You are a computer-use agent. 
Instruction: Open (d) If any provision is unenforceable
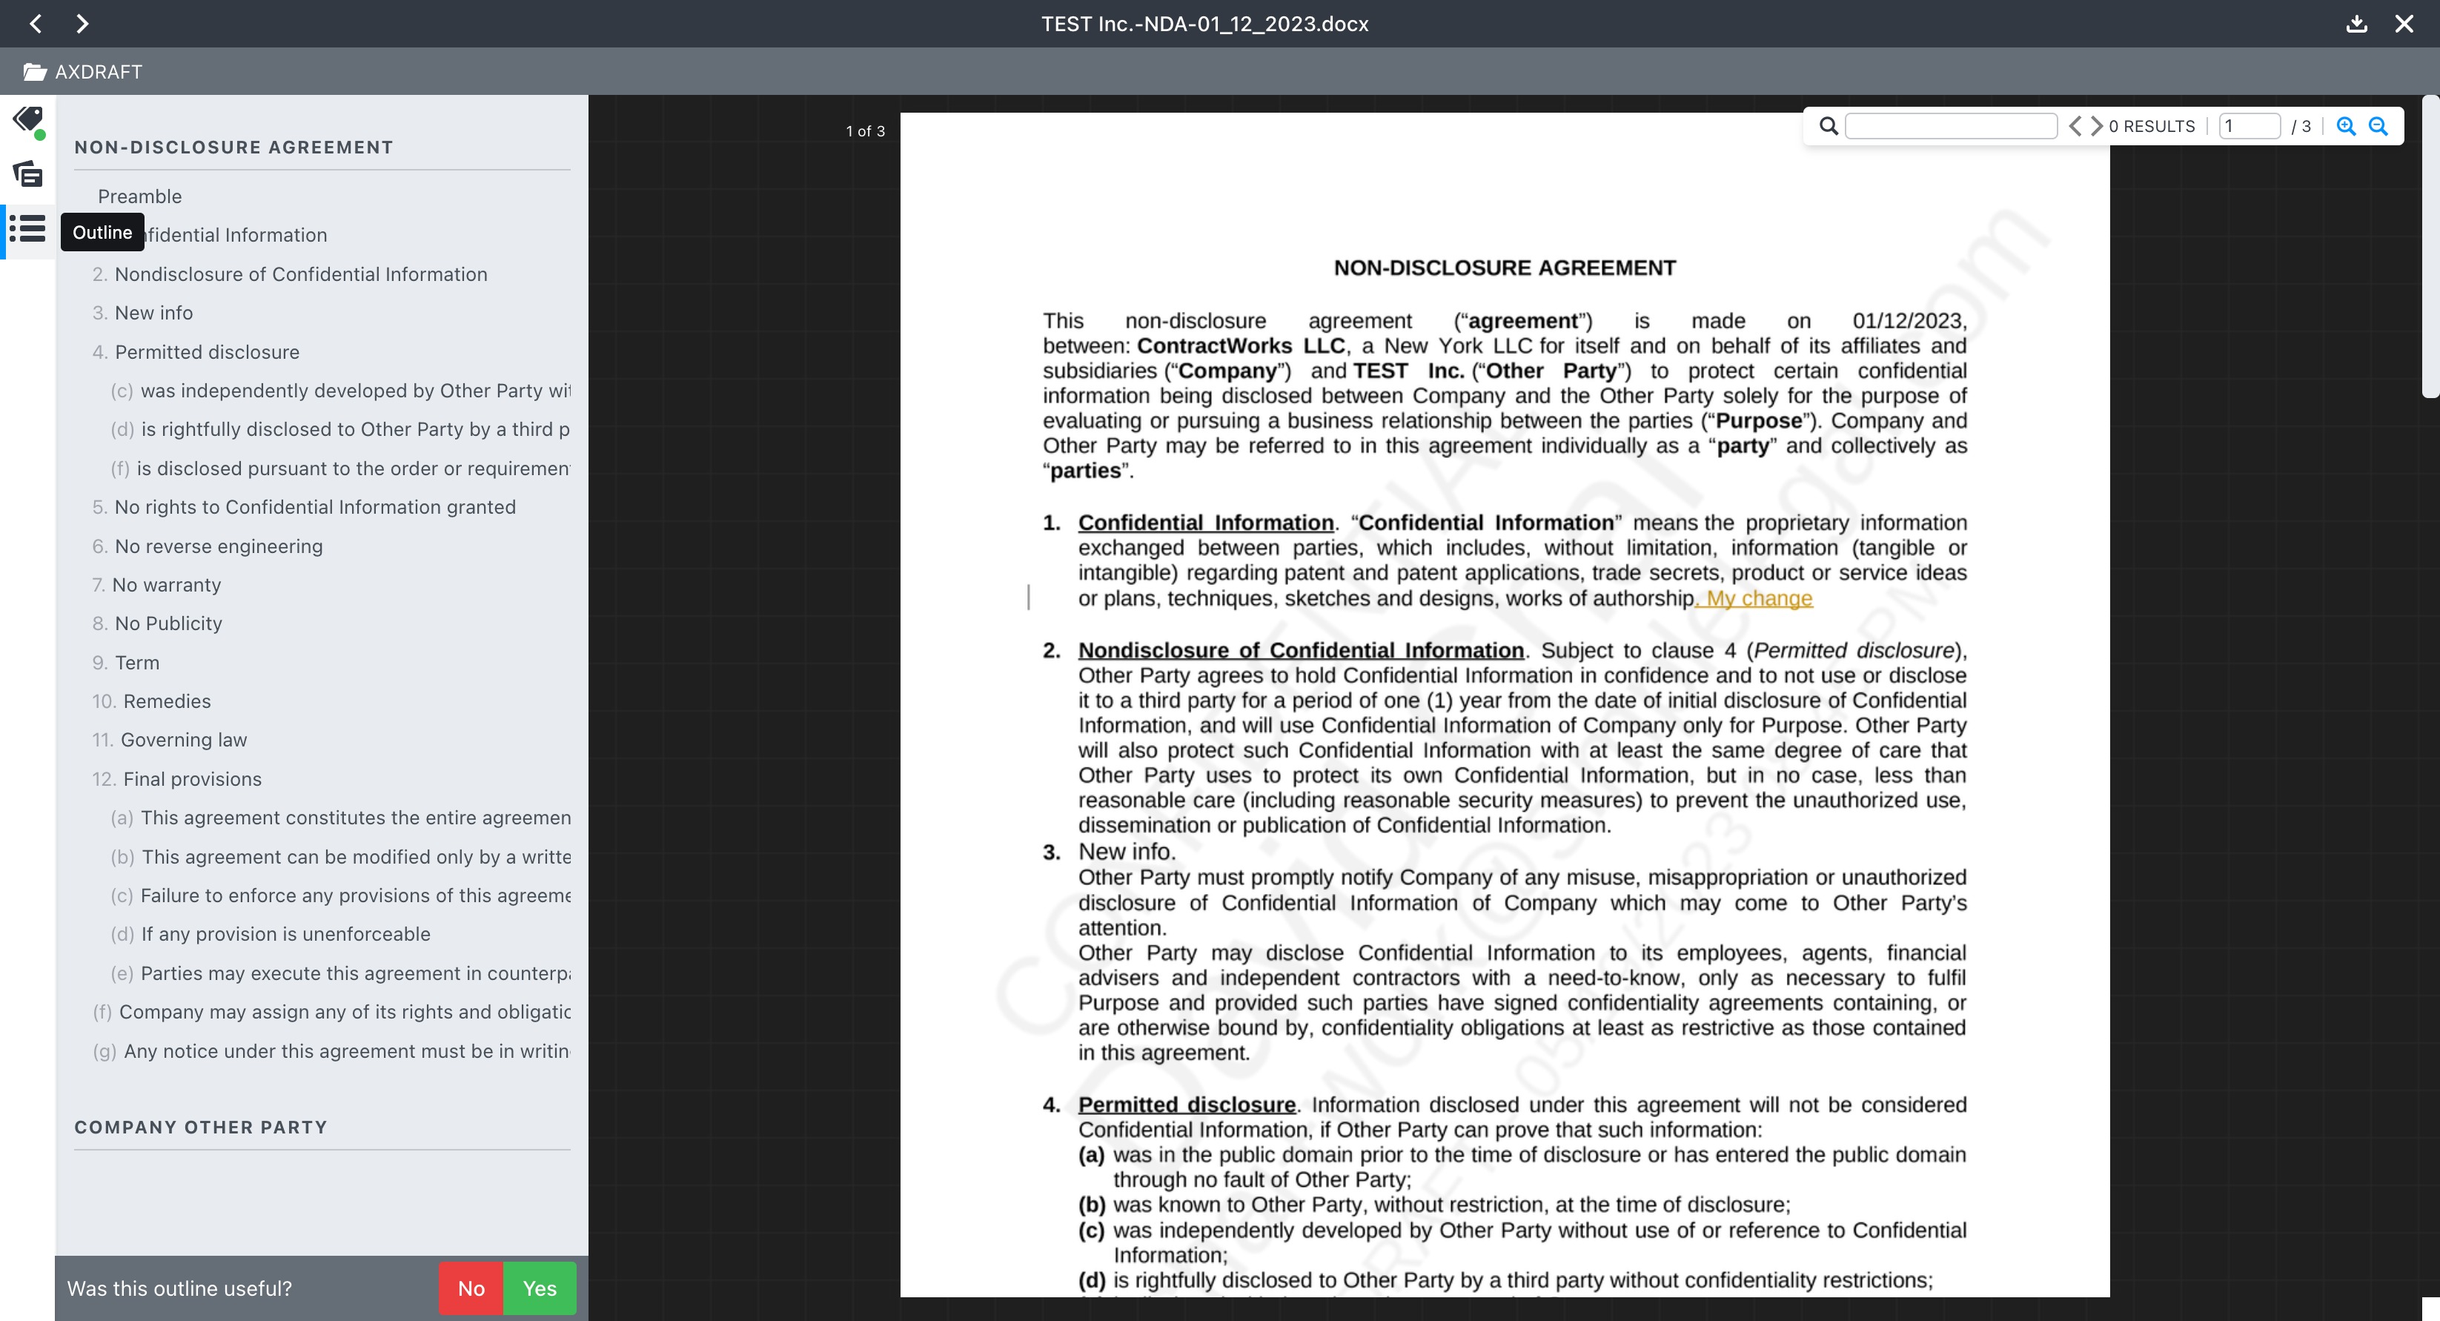271,934
